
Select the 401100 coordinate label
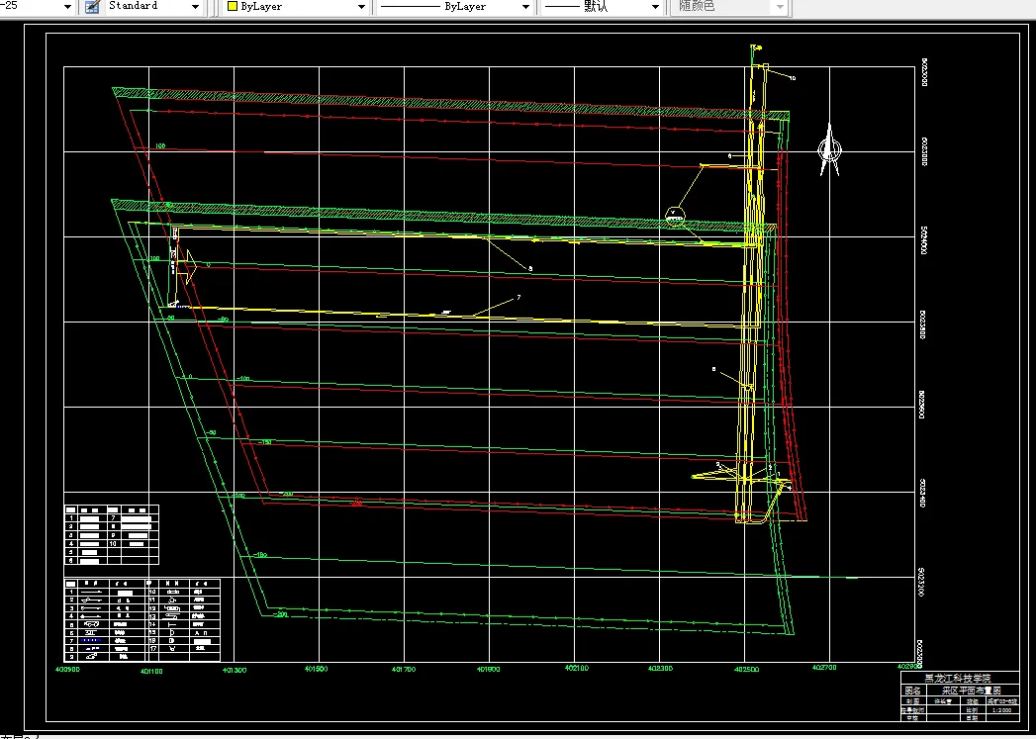(x=151, y=671)
